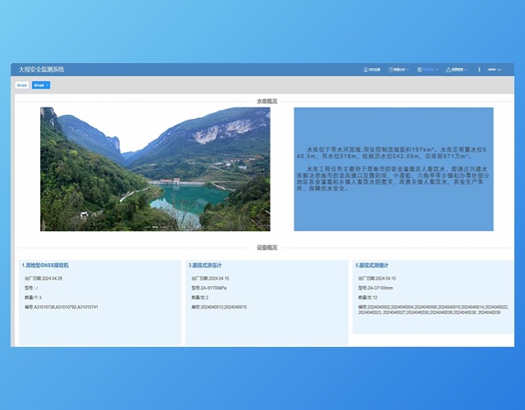The height and width of the screenshot is (410, 525).
Task: Switch to the white page tab on the left
Action: [x=22, y=85]
